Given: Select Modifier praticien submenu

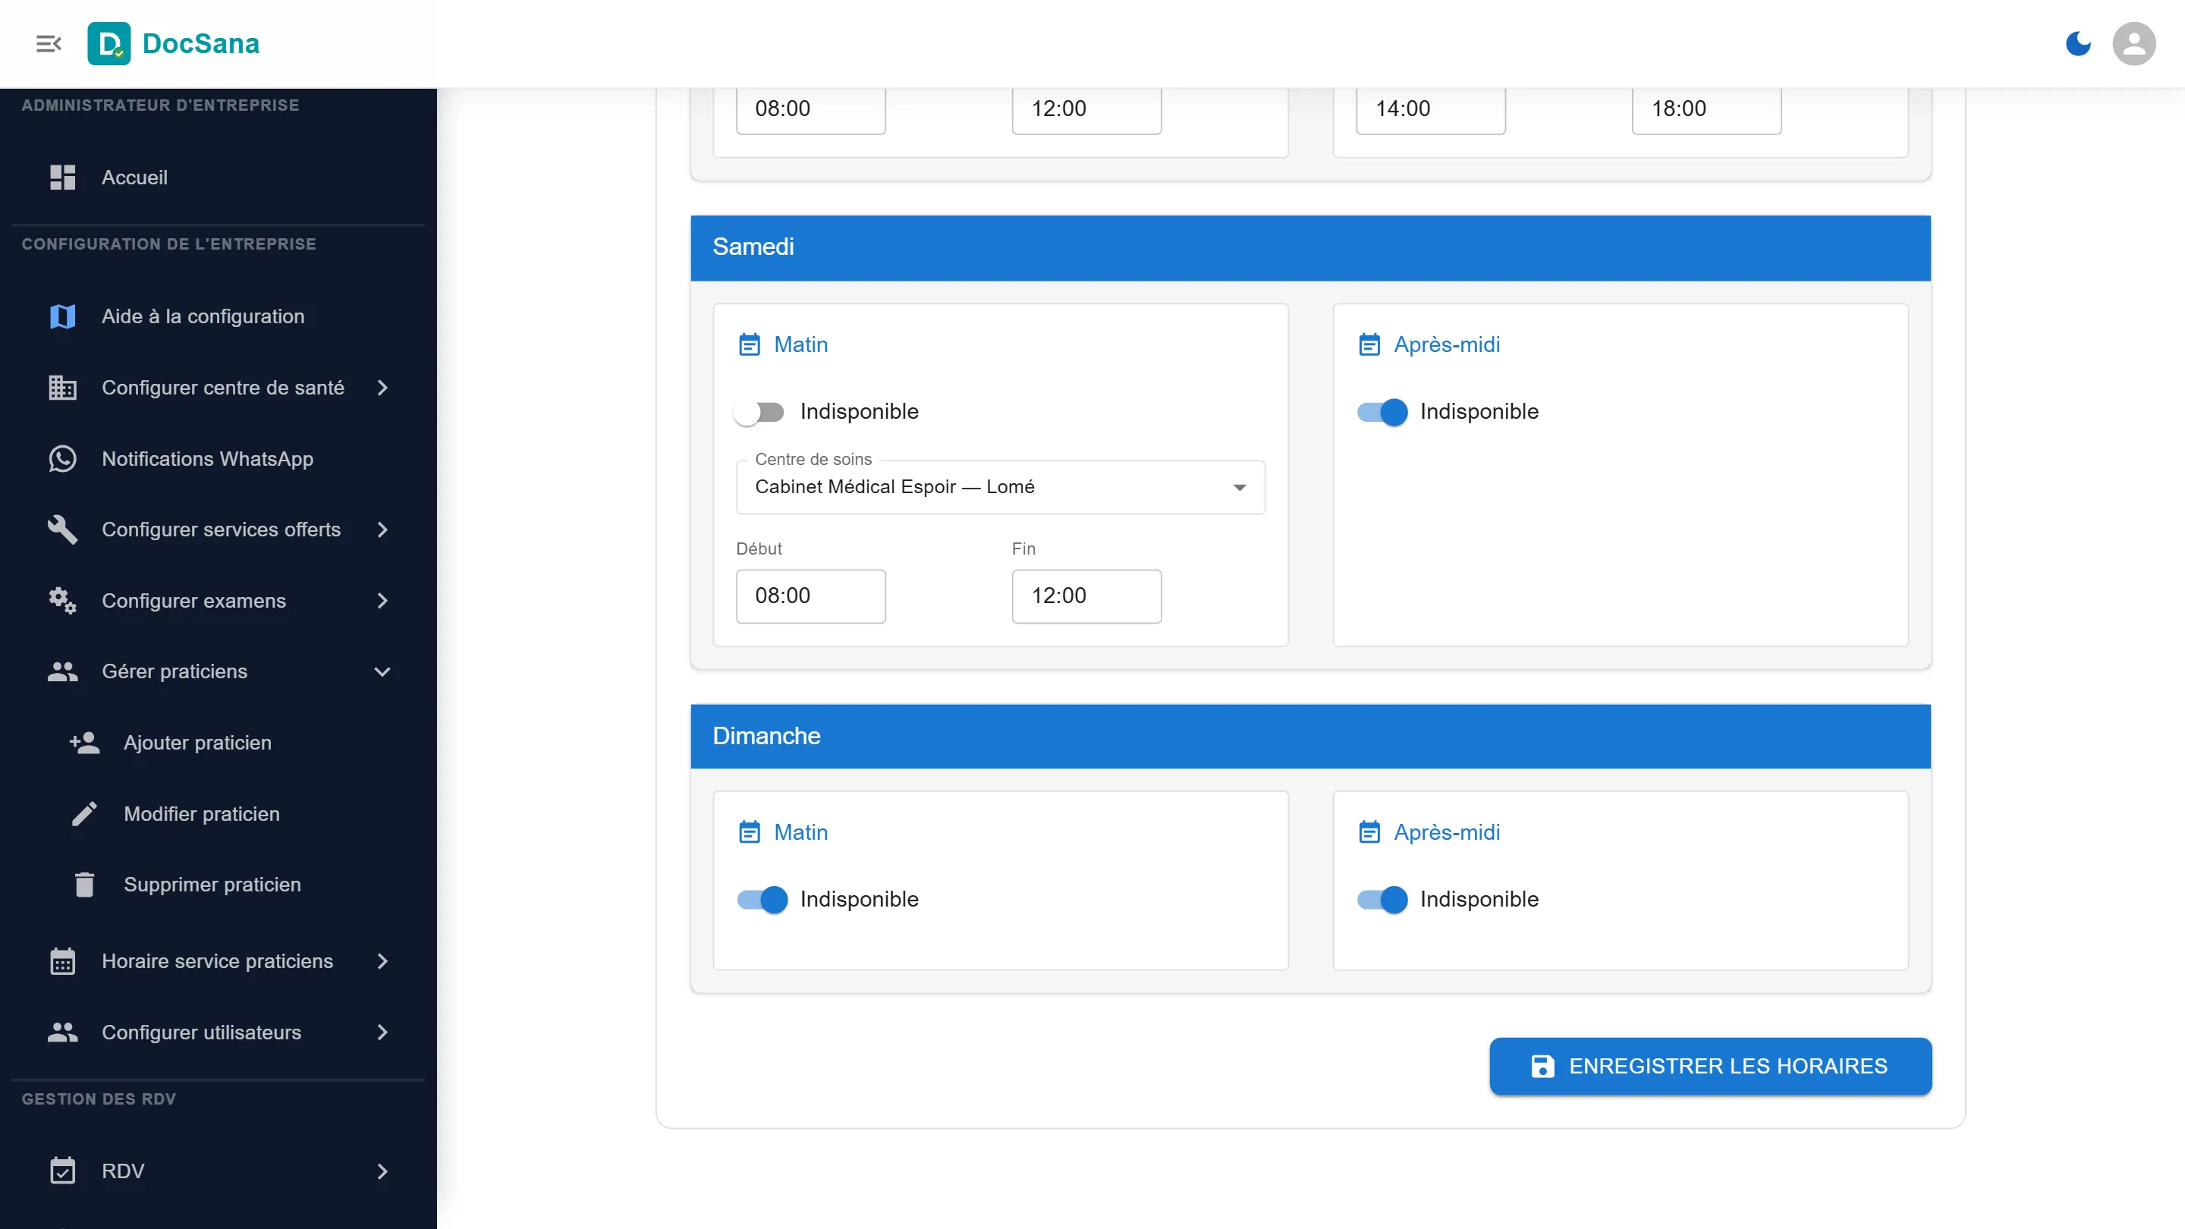Looking at the screenshot, I should (x=218, y=814).
